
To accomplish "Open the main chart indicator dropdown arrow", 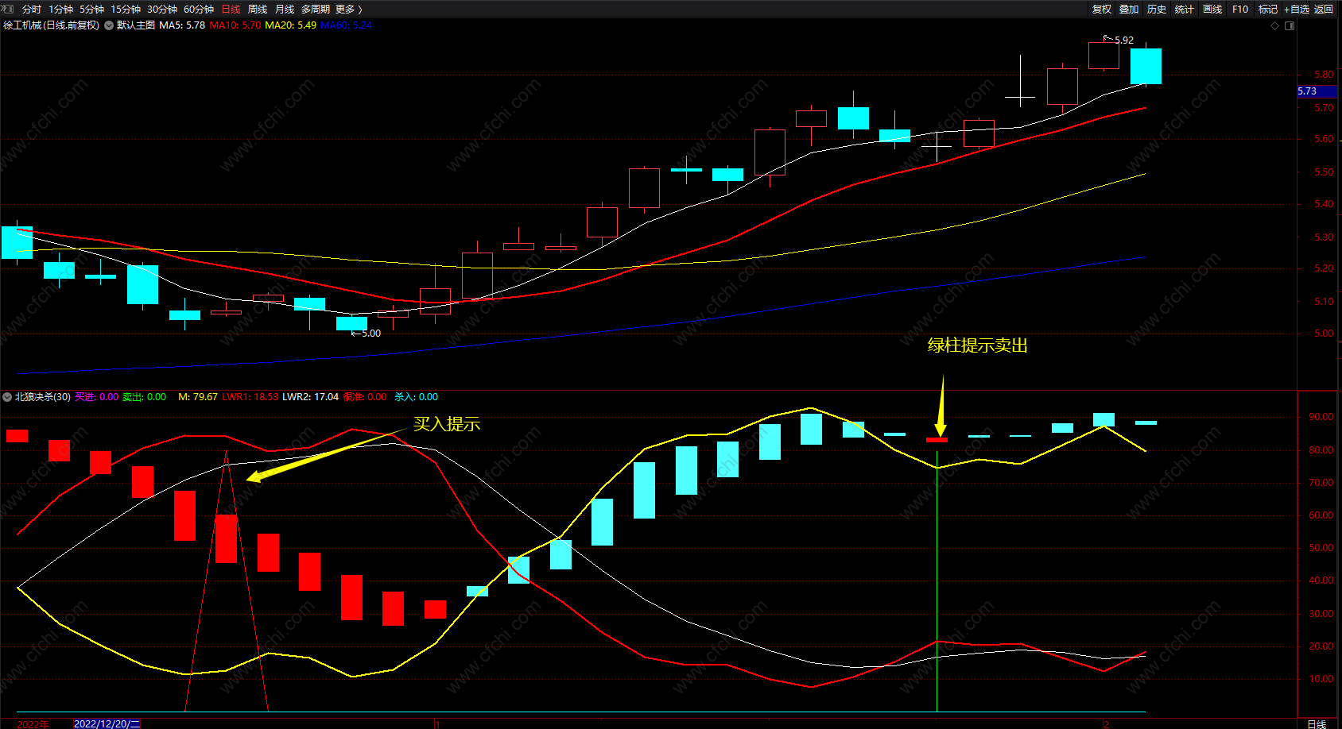I will click(x=109, y=25).
